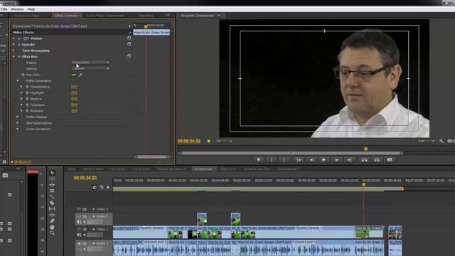The image size is (455, 256).
Task: Toggle Transparency animation stopwatch
Action: click(27, 87)
